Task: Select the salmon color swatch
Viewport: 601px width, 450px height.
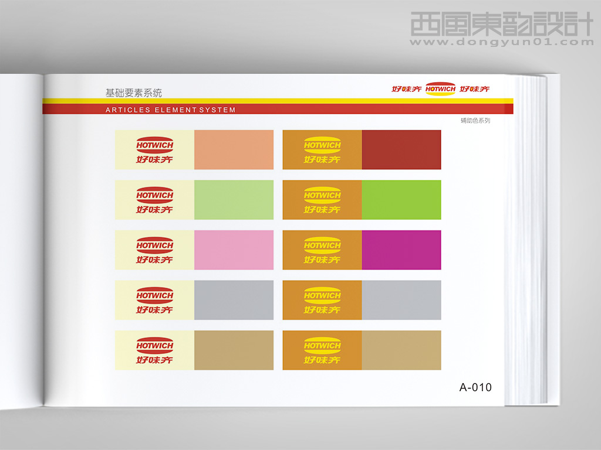Action: tap(234, 149)
